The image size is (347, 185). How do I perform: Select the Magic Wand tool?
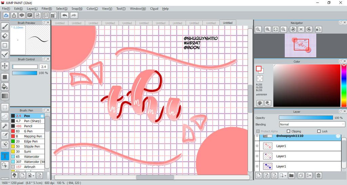click(x=5, y=126)
